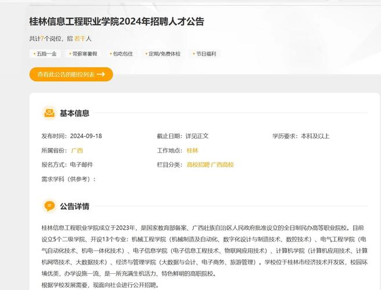Open the job position list button
The image size is (381, 290).
coord(71,74)
